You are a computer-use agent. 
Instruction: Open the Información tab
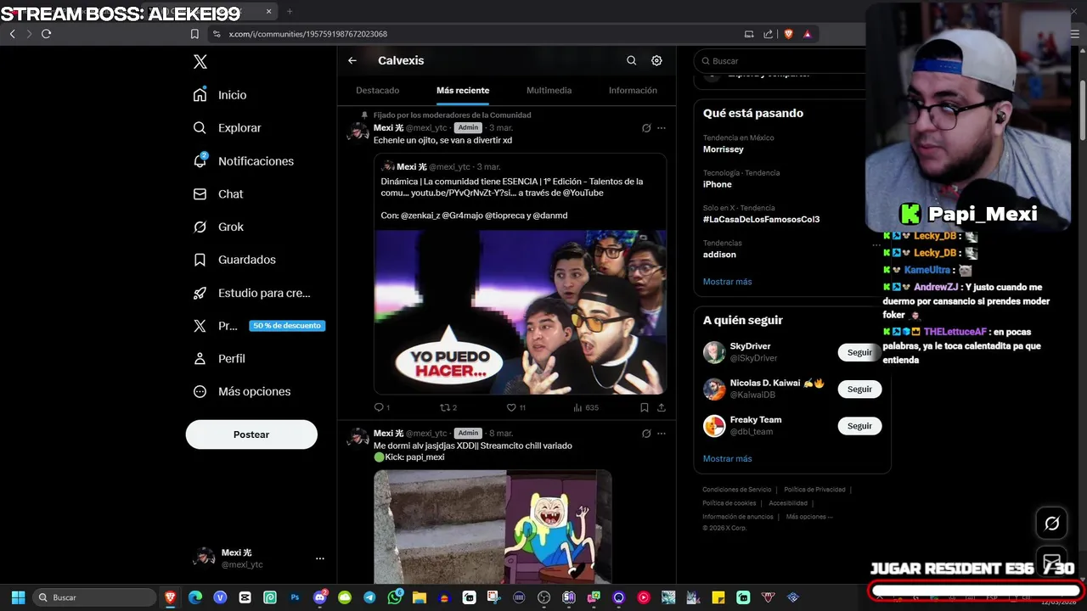tap(633, 90)
